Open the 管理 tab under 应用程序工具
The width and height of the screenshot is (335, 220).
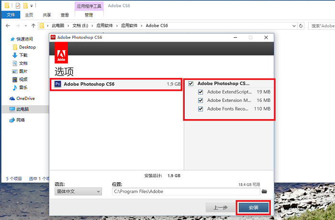click(x=89, y=15)
